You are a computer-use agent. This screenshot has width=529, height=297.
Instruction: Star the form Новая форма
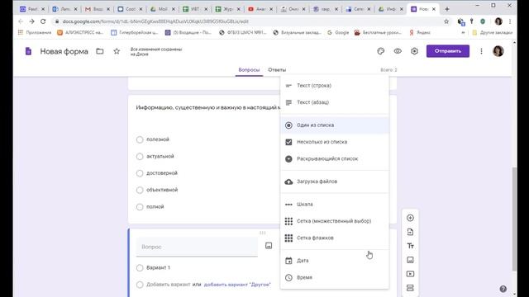pos(117,51)
